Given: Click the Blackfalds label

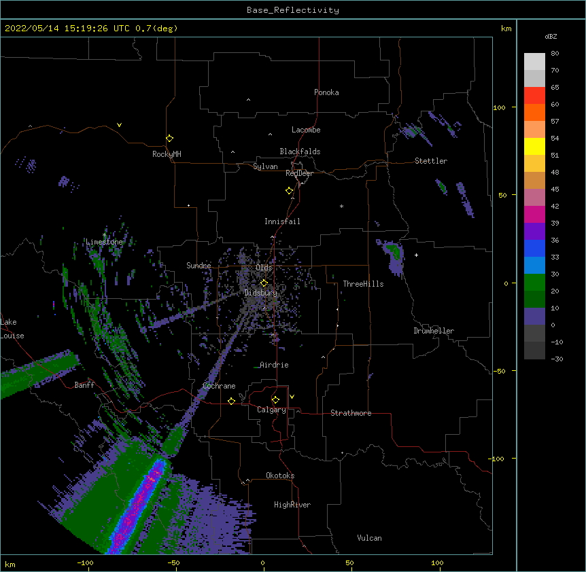Looking at the screenshot, I should (300, 151).
